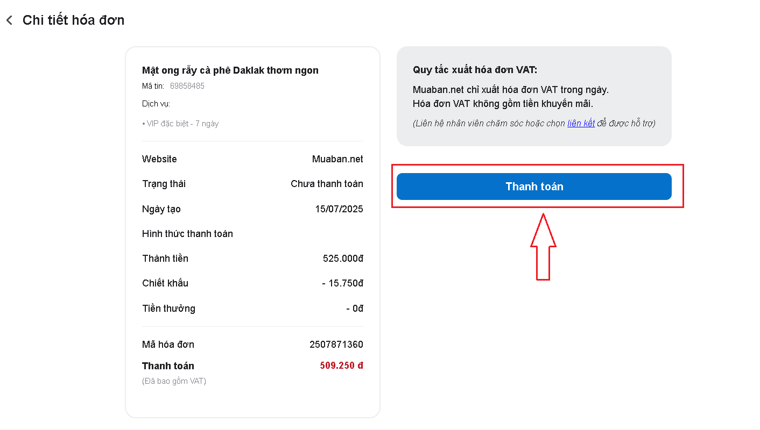Select the listing title 'Mật ong rẫy cà phê Daklak thơm ngon'

pyautogui.click(x=230, y=70)
